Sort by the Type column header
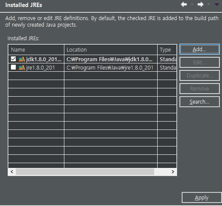Viewport: 222px width, 206px height. point(167,50)
